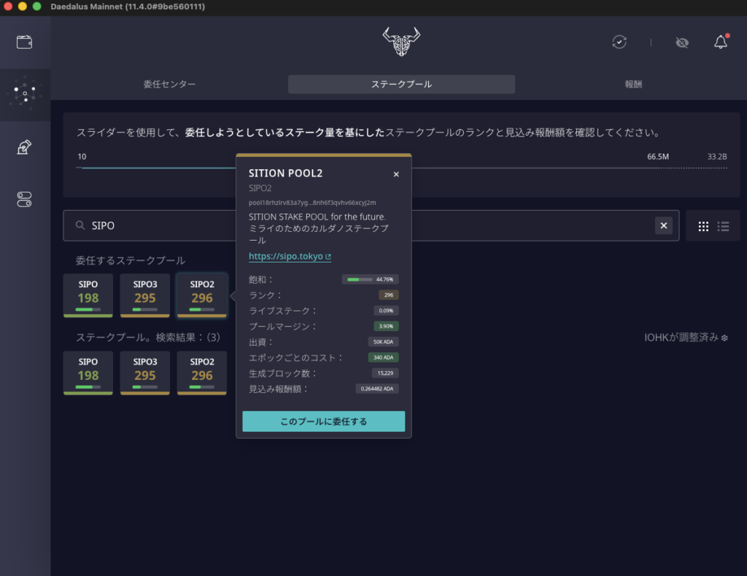The width and height of the screenshot is (747, 576).
Task: Switch to grid view
Action: point(703,227)
